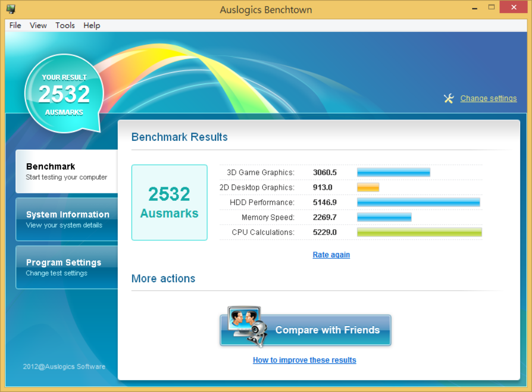Close the Auslogics Benchtown window

[514, 7]
